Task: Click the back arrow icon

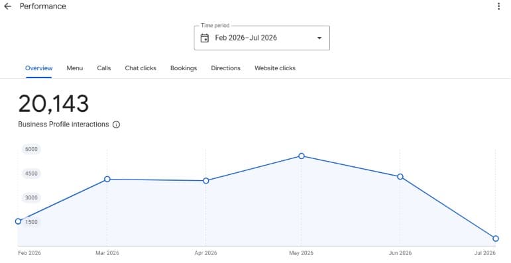Action: [7, 6]
